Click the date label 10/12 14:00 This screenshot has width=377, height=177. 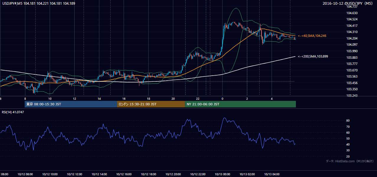(x=99, y=174)
